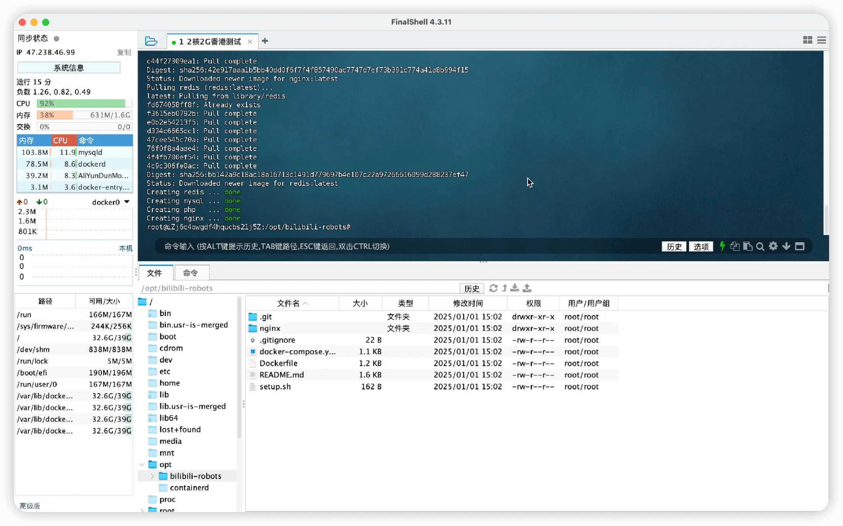This screenshot has height=526, width=843.
Task: Paste into terminal with the paste icon
Action: coord(748,246)
